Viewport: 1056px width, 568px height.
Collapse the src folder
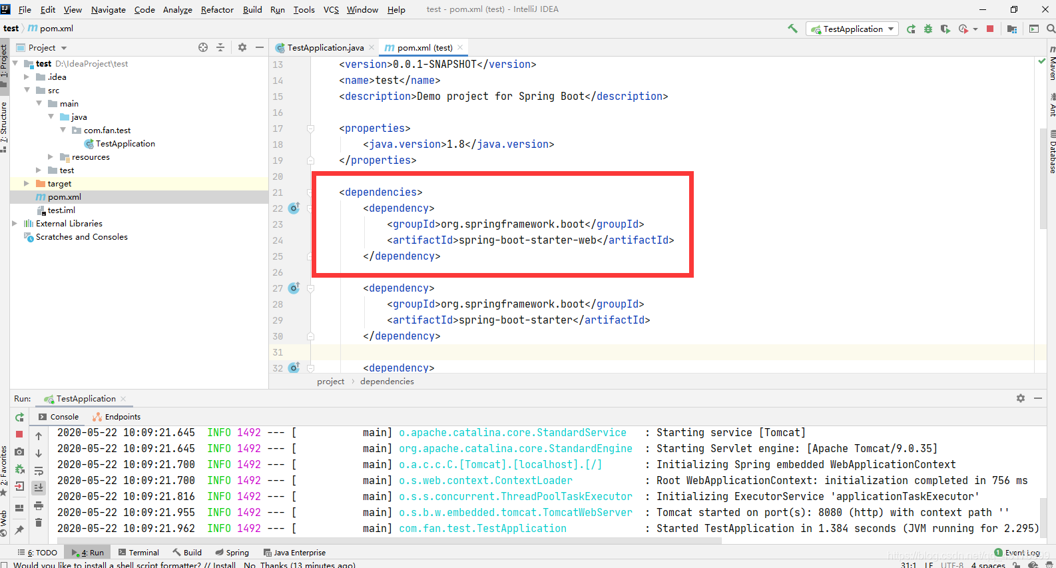click(27, 90)
